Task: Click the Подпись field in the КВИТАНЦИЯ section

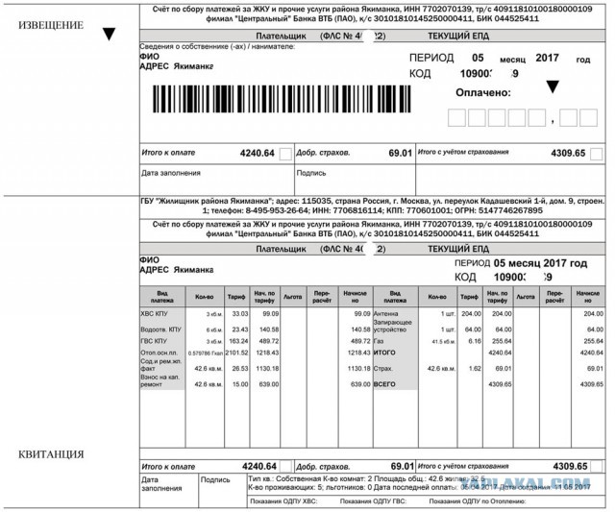Action: (x=223, y=491)
